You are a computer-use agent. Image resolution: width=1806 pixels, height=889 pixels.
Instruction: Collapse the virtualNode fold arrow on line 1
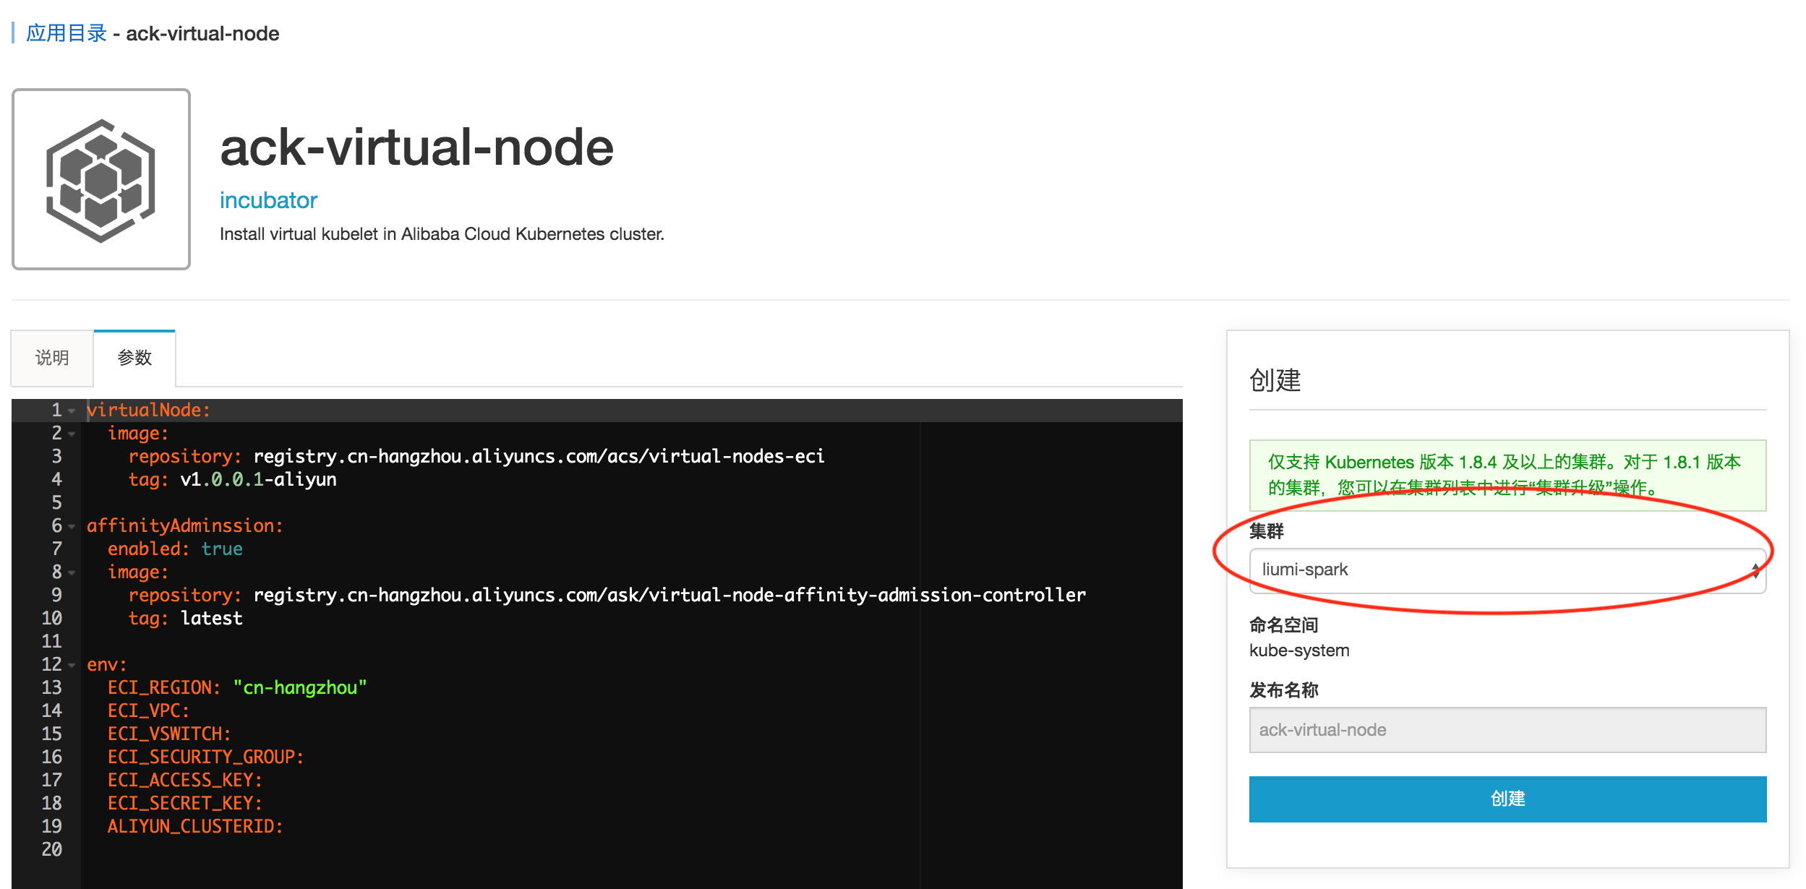pos(72,411)
